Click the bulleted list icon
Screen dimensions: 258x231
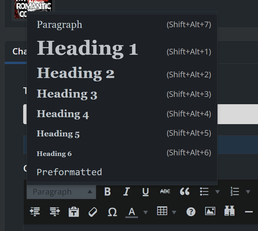(x=204, y=192)
